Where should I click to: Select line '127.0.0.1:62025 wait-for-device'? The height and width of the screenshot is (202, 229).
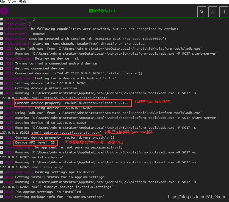(x=32, y=157)
